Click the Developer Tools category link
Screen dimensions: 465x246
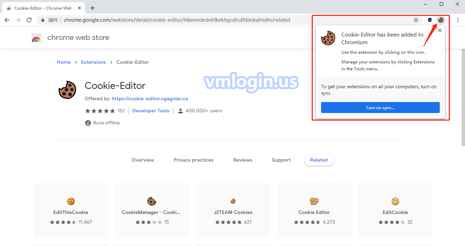coord(151,111)
